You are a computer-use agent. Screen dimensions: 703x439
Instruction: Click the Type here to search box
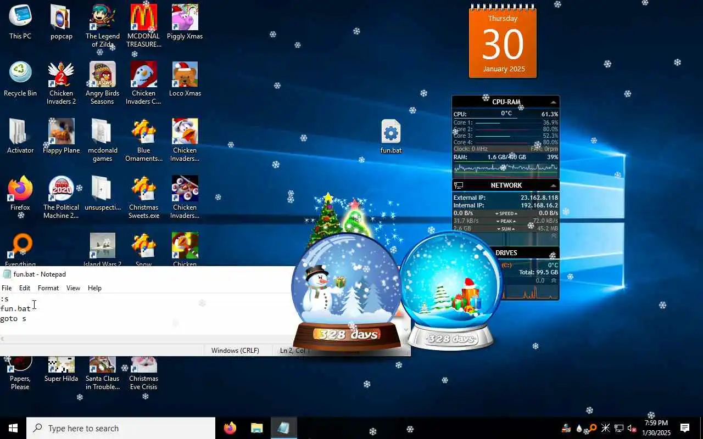point(121,428)
